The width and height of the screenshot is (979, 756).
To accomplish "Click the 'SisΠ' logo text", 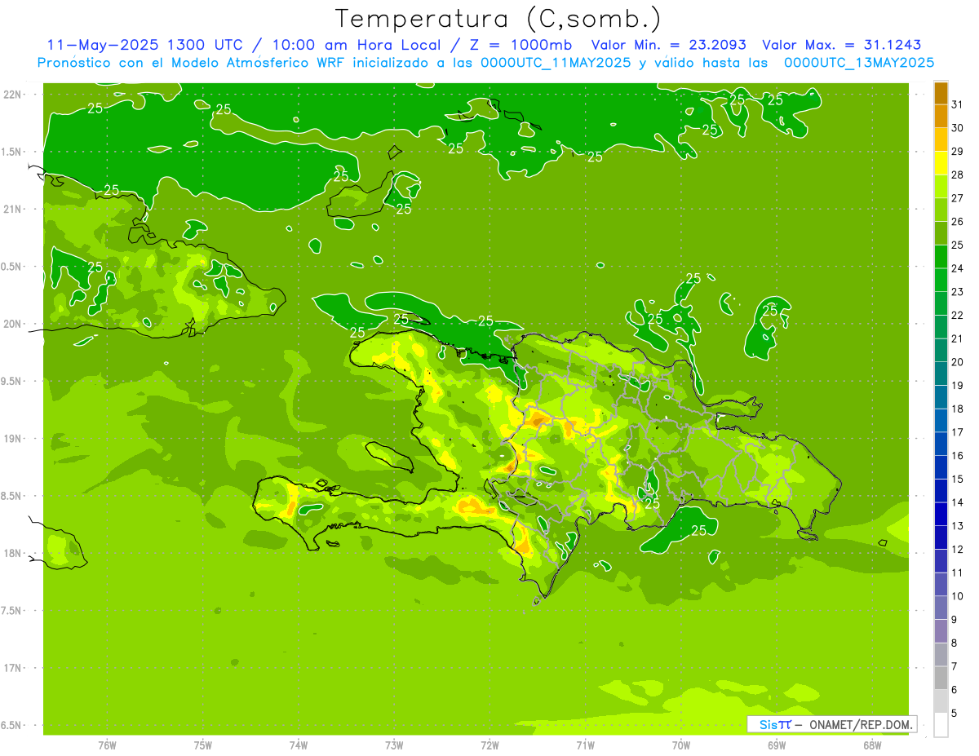I will click(774, 724).
